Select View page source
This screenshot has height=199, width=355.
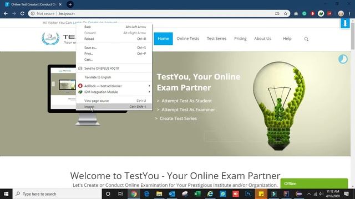(x=114, y=101)
